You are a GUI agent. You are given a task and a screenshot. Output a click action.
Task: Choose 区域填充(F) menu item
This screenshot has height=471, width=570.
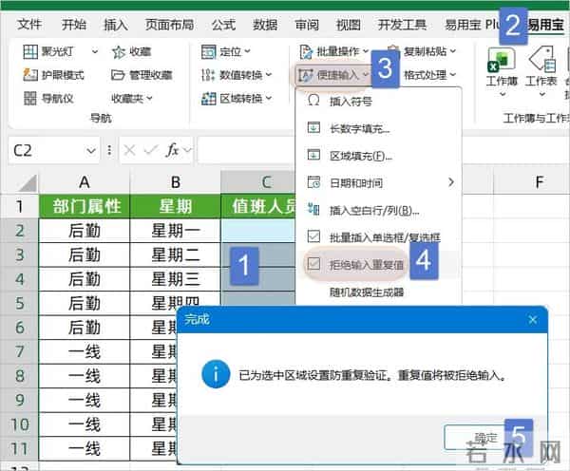click(378, 156)
